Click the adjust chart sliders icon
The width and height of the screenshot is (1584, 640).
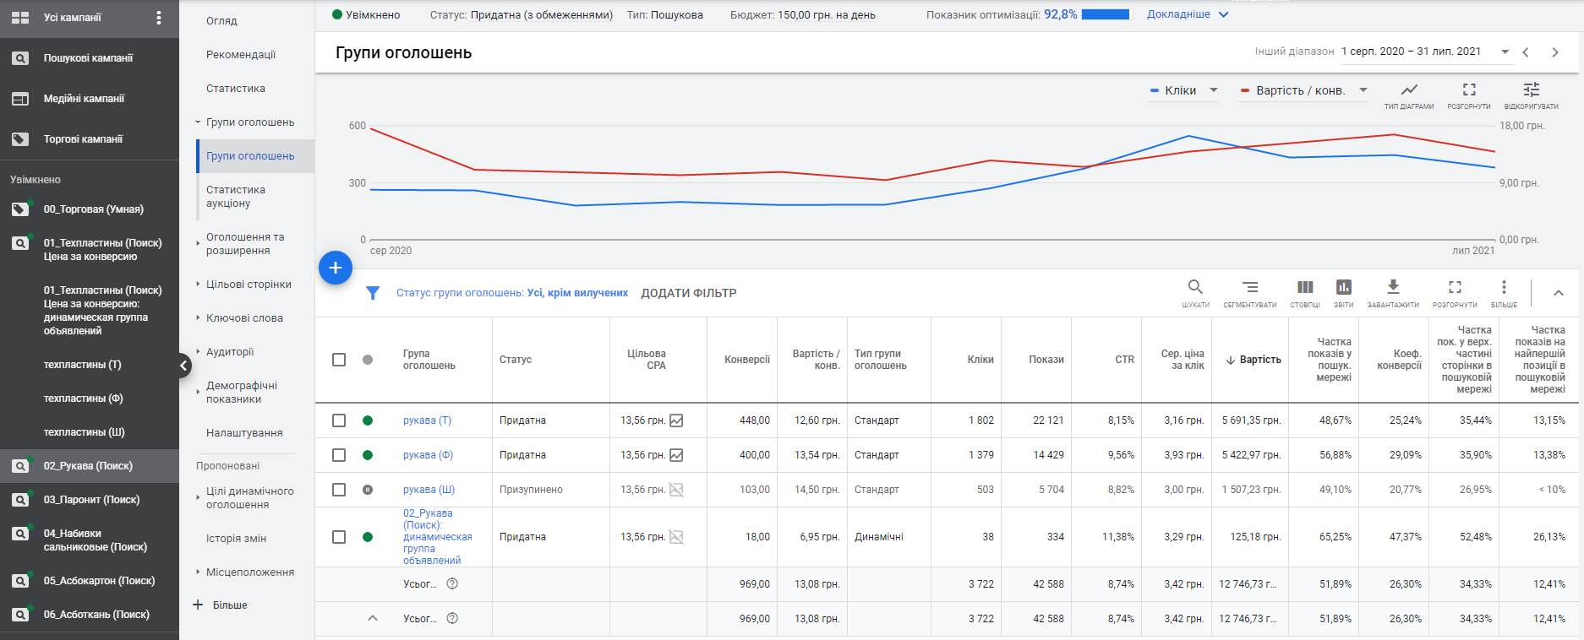click(1531, 89)
